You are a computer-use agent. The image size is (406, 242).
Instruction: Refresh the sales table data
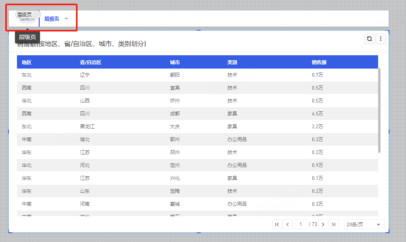coord(369,39)
